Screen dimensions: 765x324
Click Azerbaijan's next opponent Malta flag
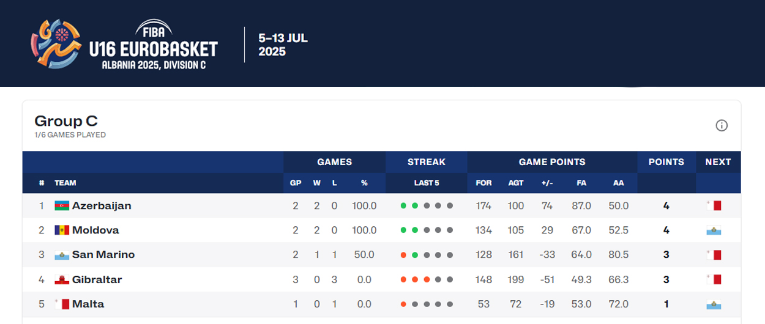[714, 206]
